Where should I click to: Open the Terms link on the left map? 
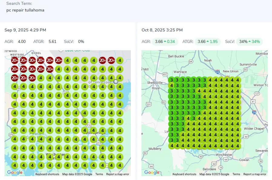(x=99, y=174)
